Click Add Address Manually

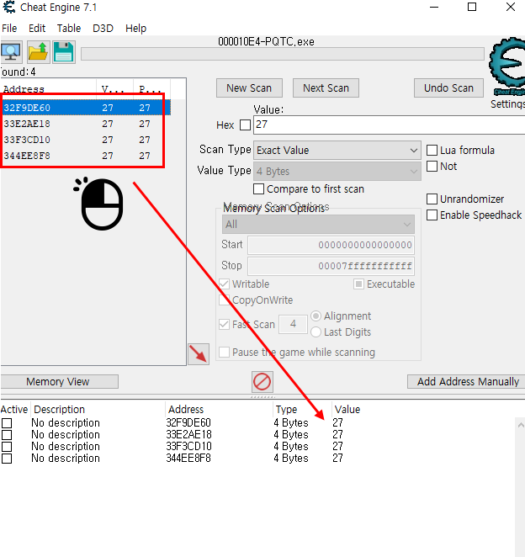click(x=467, y=381)
